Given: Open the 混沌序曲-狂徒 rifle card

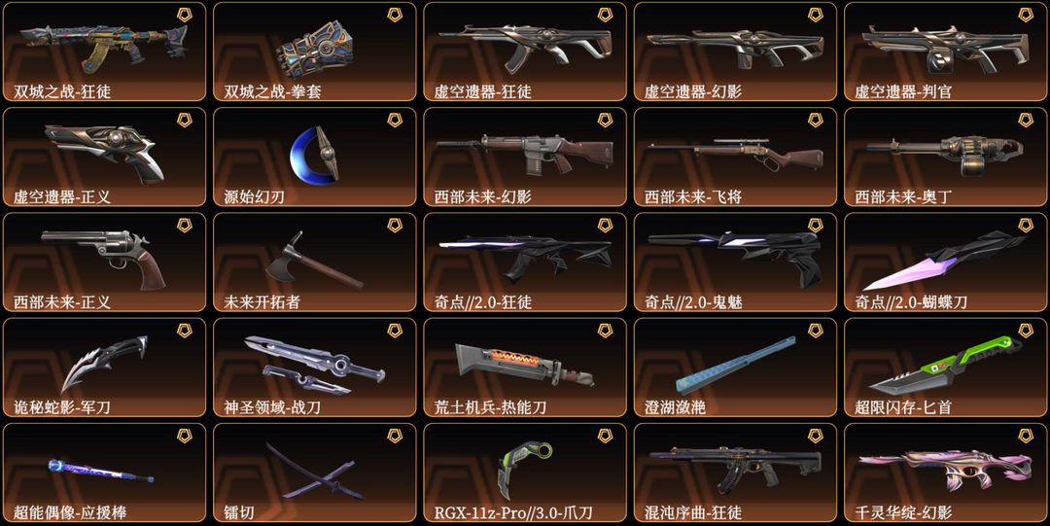Looking at the screenshot, I should point(735,473).
